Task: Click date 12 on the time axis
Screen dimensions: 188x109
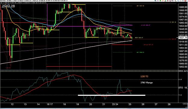Action: click(12, 104)
